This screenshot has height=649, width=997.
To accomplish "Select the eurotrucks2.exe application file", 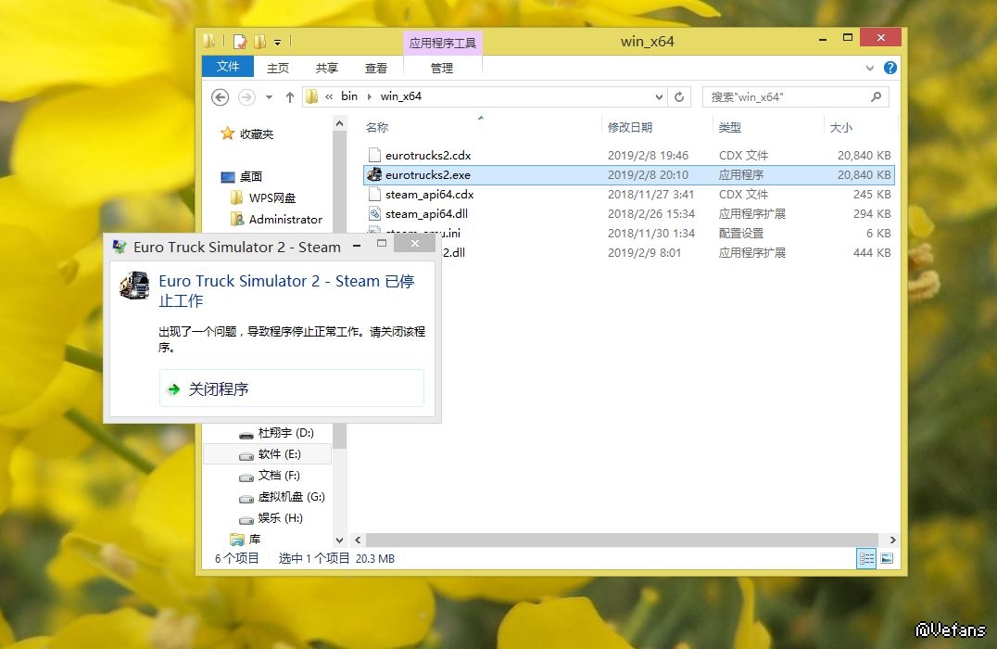I will tap(427, 174).
